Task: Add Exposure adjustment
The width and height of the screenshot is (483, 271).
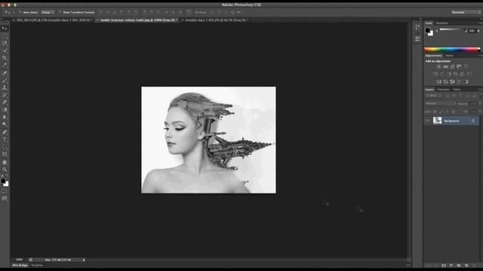Action: (459, 66)
